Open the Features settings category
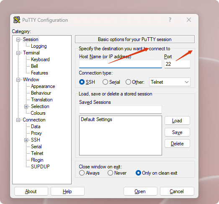219x204 pixels. point(39,73)
